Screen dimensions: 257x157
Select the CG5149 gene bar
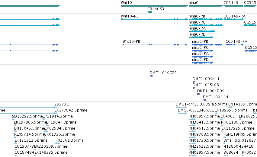(x=233, y=6)
